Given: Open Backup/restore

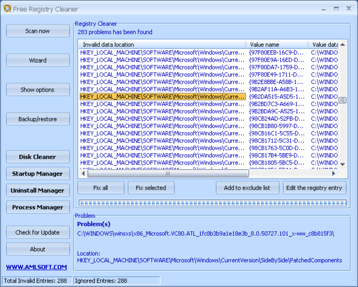Looking at the screenshot, I should pos(38,119).
